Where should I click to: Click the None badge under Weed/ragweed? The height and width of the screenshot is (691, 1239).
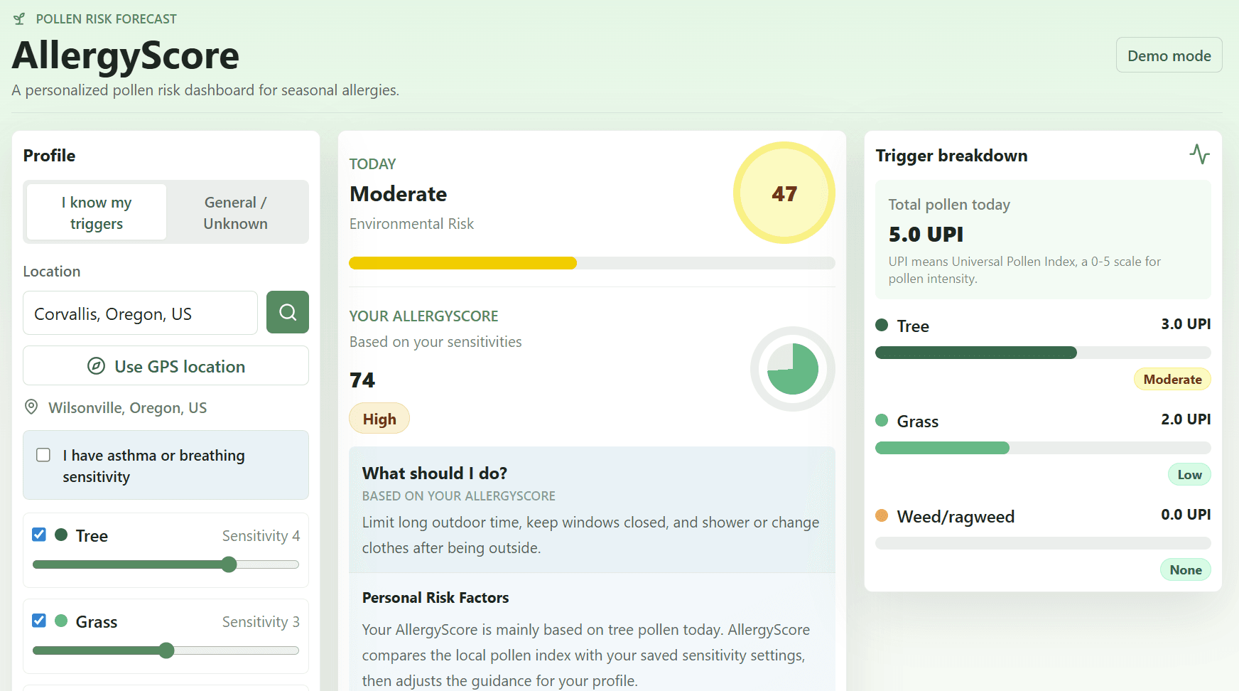click(1186, 570)
